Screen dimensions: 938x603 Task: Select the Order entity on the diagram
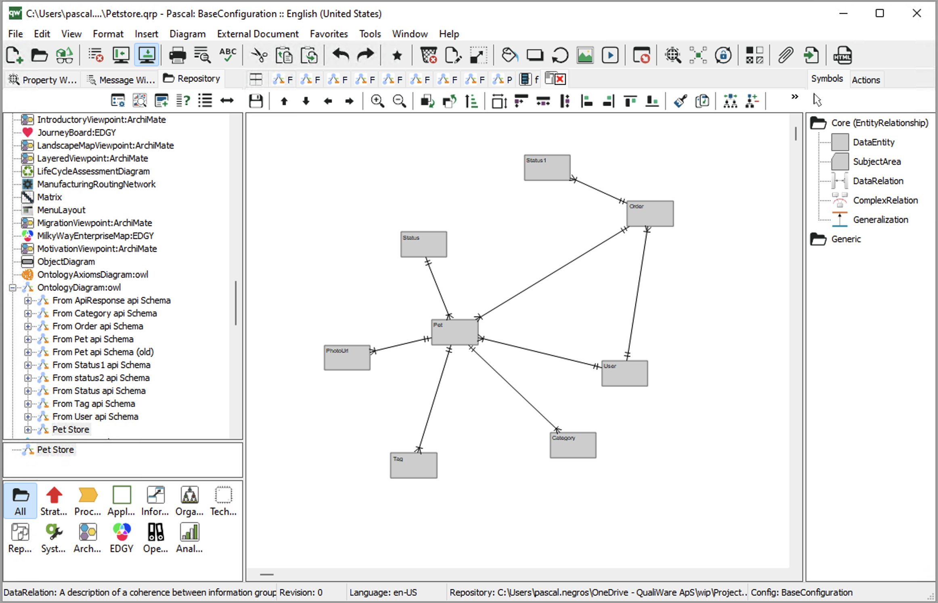click(x=650, y=214)
